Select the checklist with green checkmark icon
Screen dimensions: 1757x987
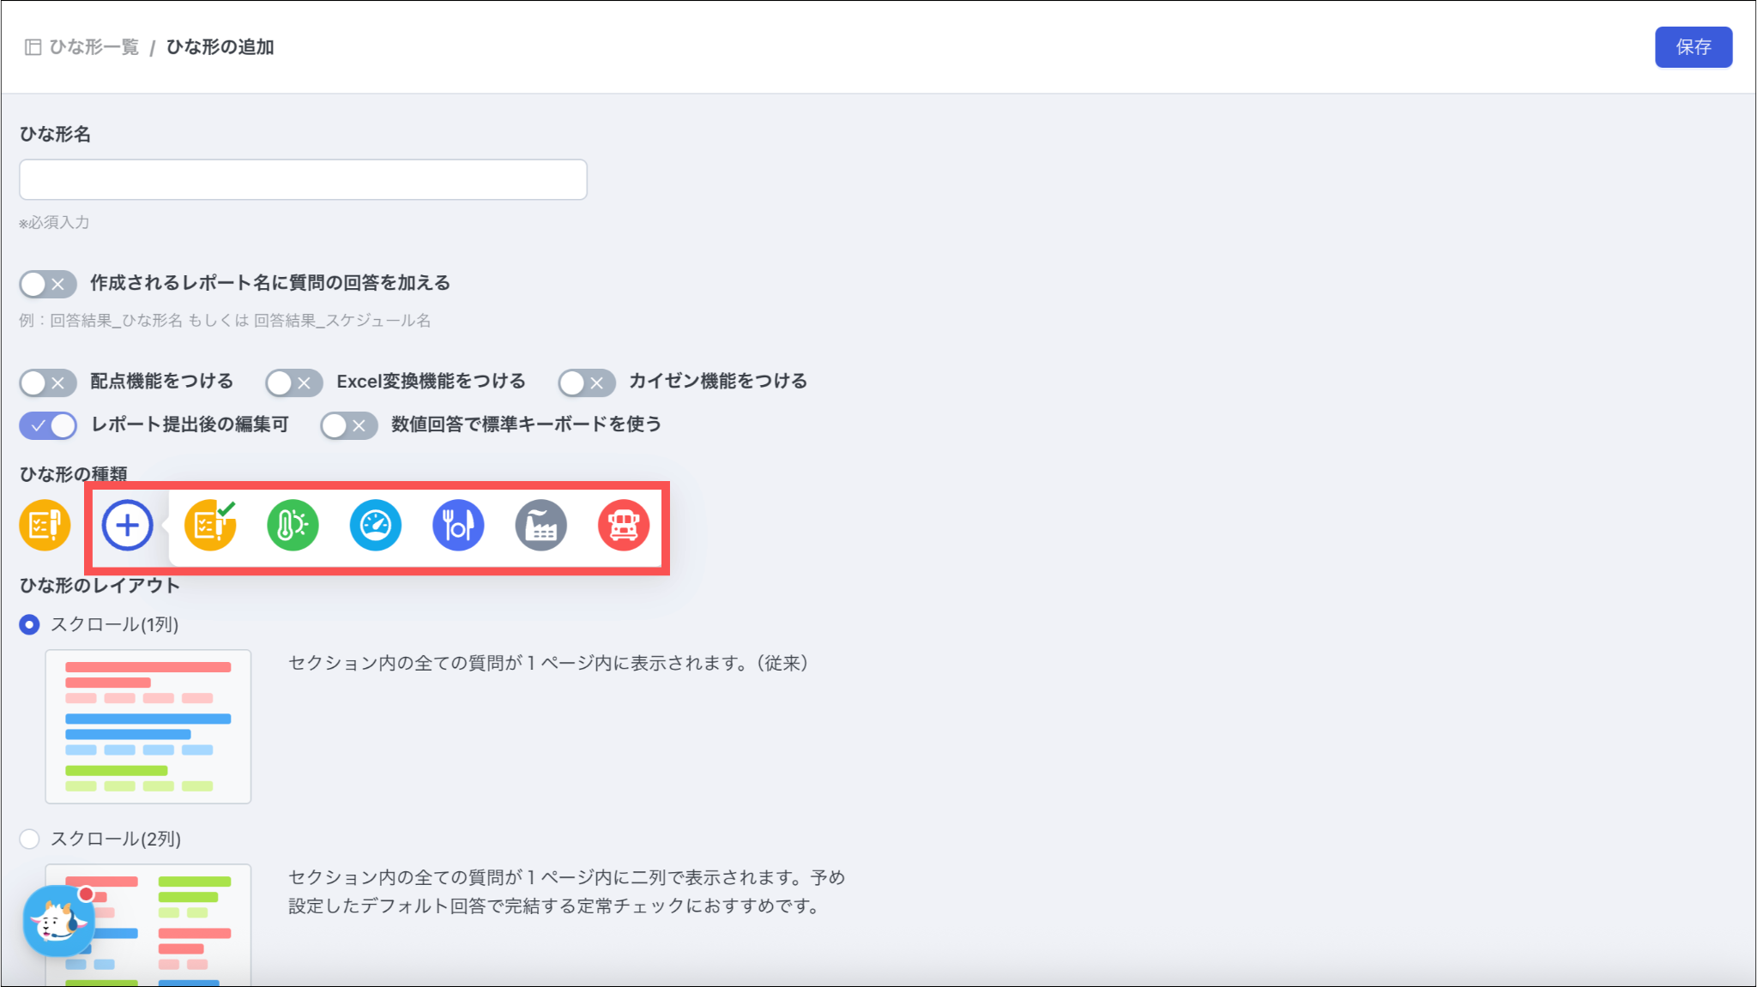210,525
